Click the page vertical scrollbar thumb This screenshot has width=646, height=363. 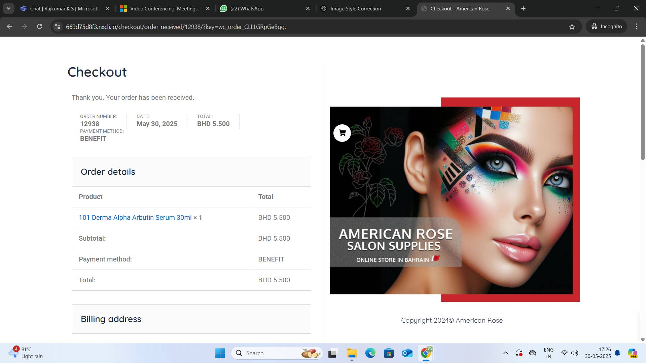(x=642, y=102)
